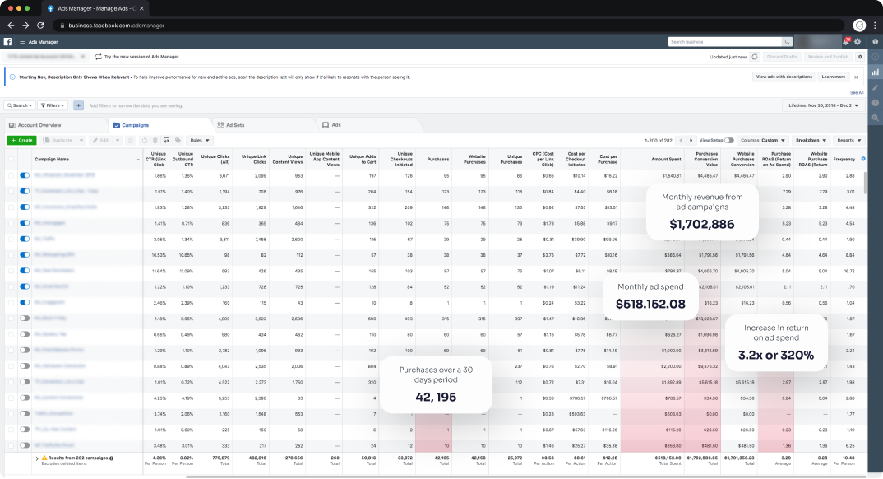Toggle the View Setup switch
Screen dimensions: 883x479
pos(729,140)
